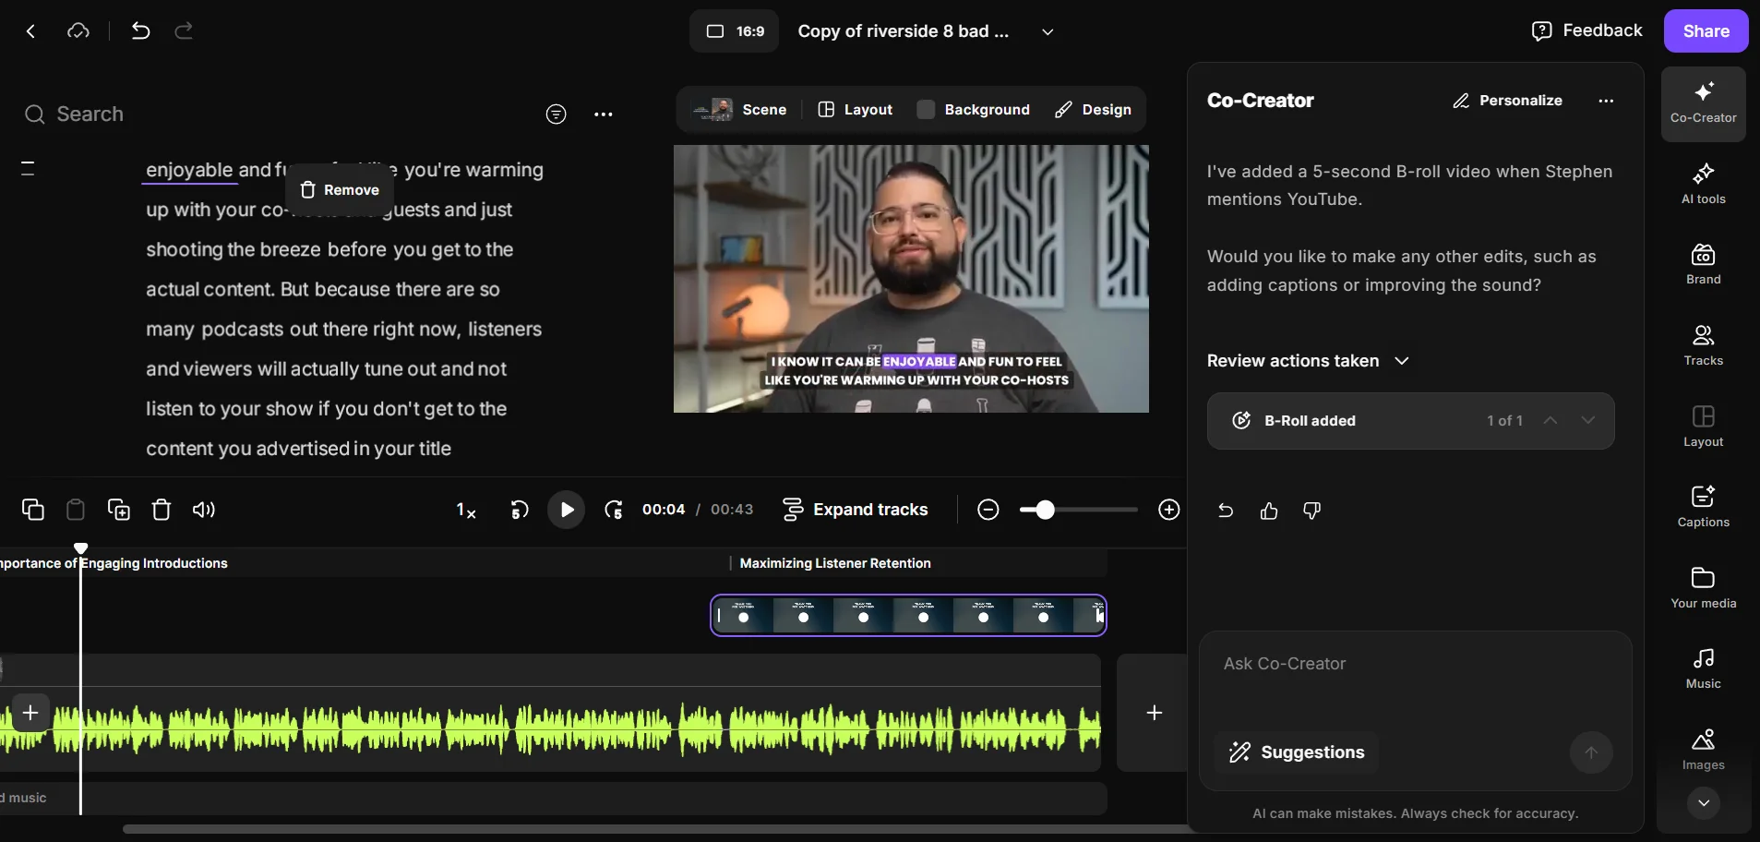The height and width of the screenshot is (842, 1760).
Task: Change playback speed 1x
Action: coord(466,510)
